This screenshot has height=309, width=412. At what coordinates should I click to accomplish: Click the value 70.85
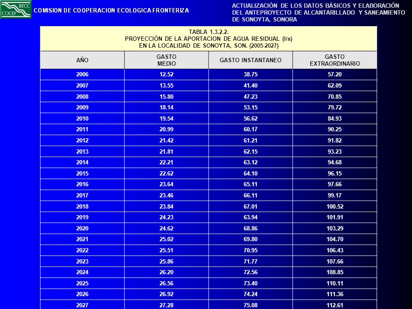point(335,97)
